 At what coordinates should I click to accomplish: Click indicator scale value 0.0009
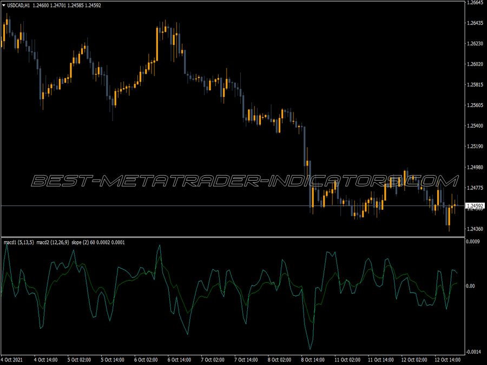pos(473,242)
